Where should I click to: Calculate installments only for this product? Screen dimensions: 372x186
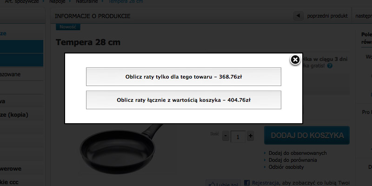(183, 77)
